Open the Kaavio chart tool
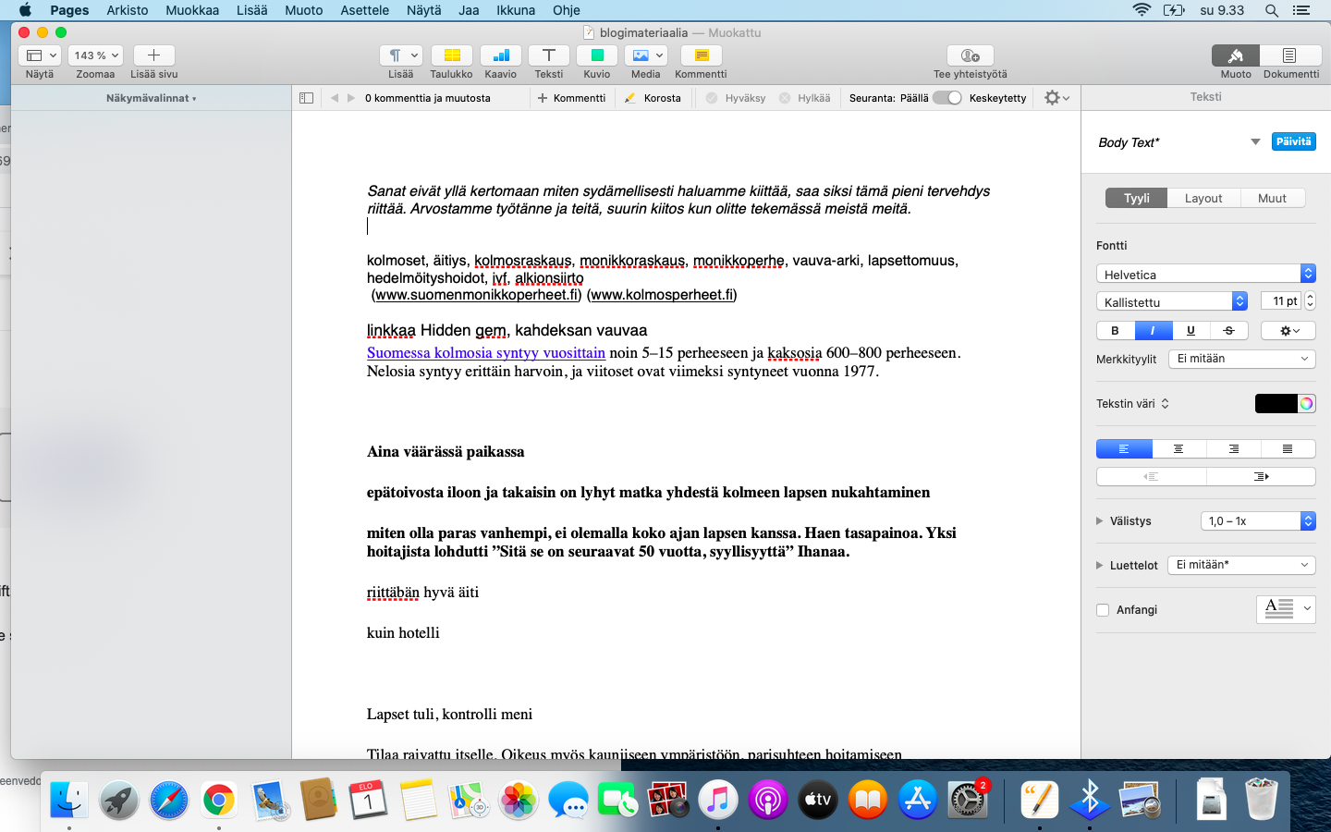 coord(500,56)
